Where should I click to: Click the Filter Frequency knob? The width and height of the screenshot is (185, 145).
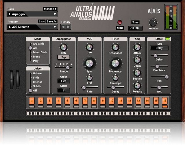(115, 63)
